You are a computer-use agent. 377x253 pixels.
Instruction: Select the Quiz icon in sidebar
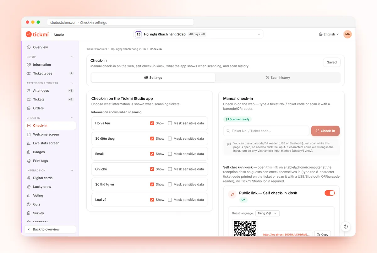[x=29, y=204]
